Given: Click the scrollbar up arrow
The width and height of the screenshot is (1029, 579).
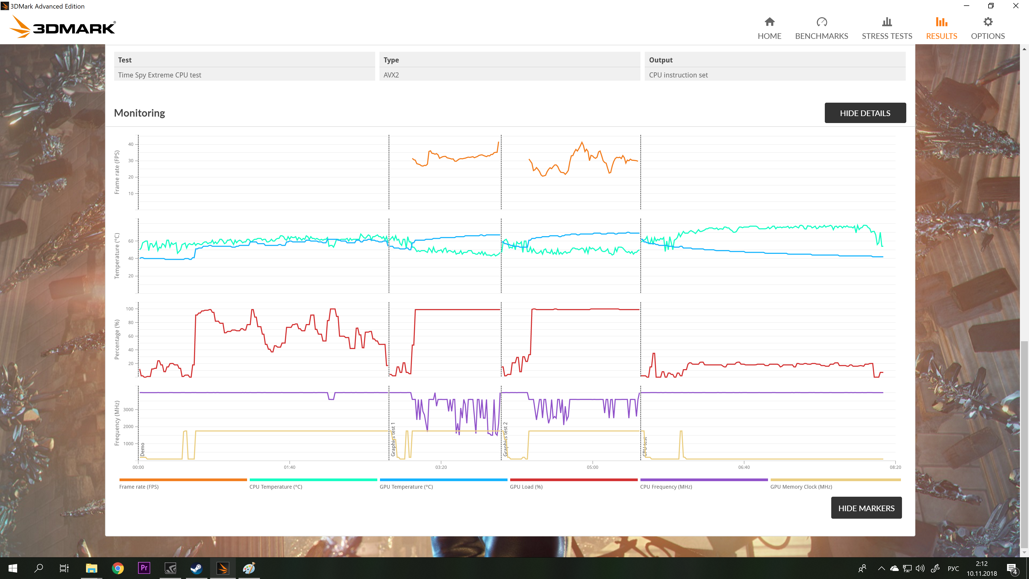Looking at the screenshot, I should (1024, 49).
